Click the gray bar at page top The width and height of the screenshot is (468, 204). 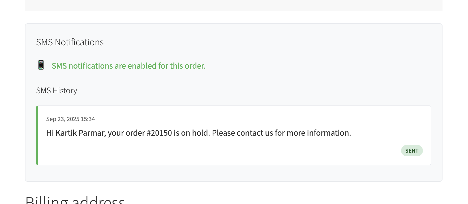234,5
